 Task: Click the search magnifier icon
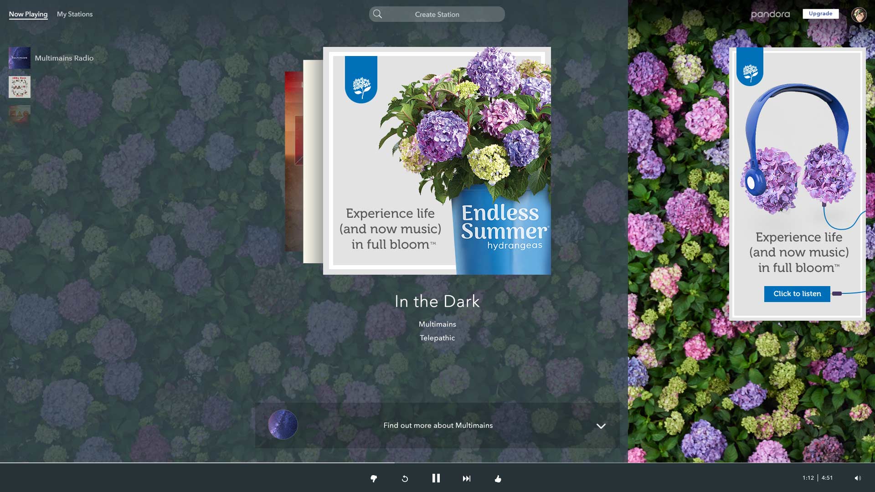[377, 14]
